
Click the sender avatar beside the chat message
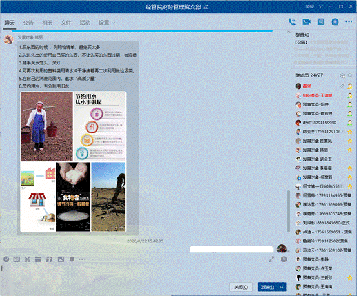[8, 40]
